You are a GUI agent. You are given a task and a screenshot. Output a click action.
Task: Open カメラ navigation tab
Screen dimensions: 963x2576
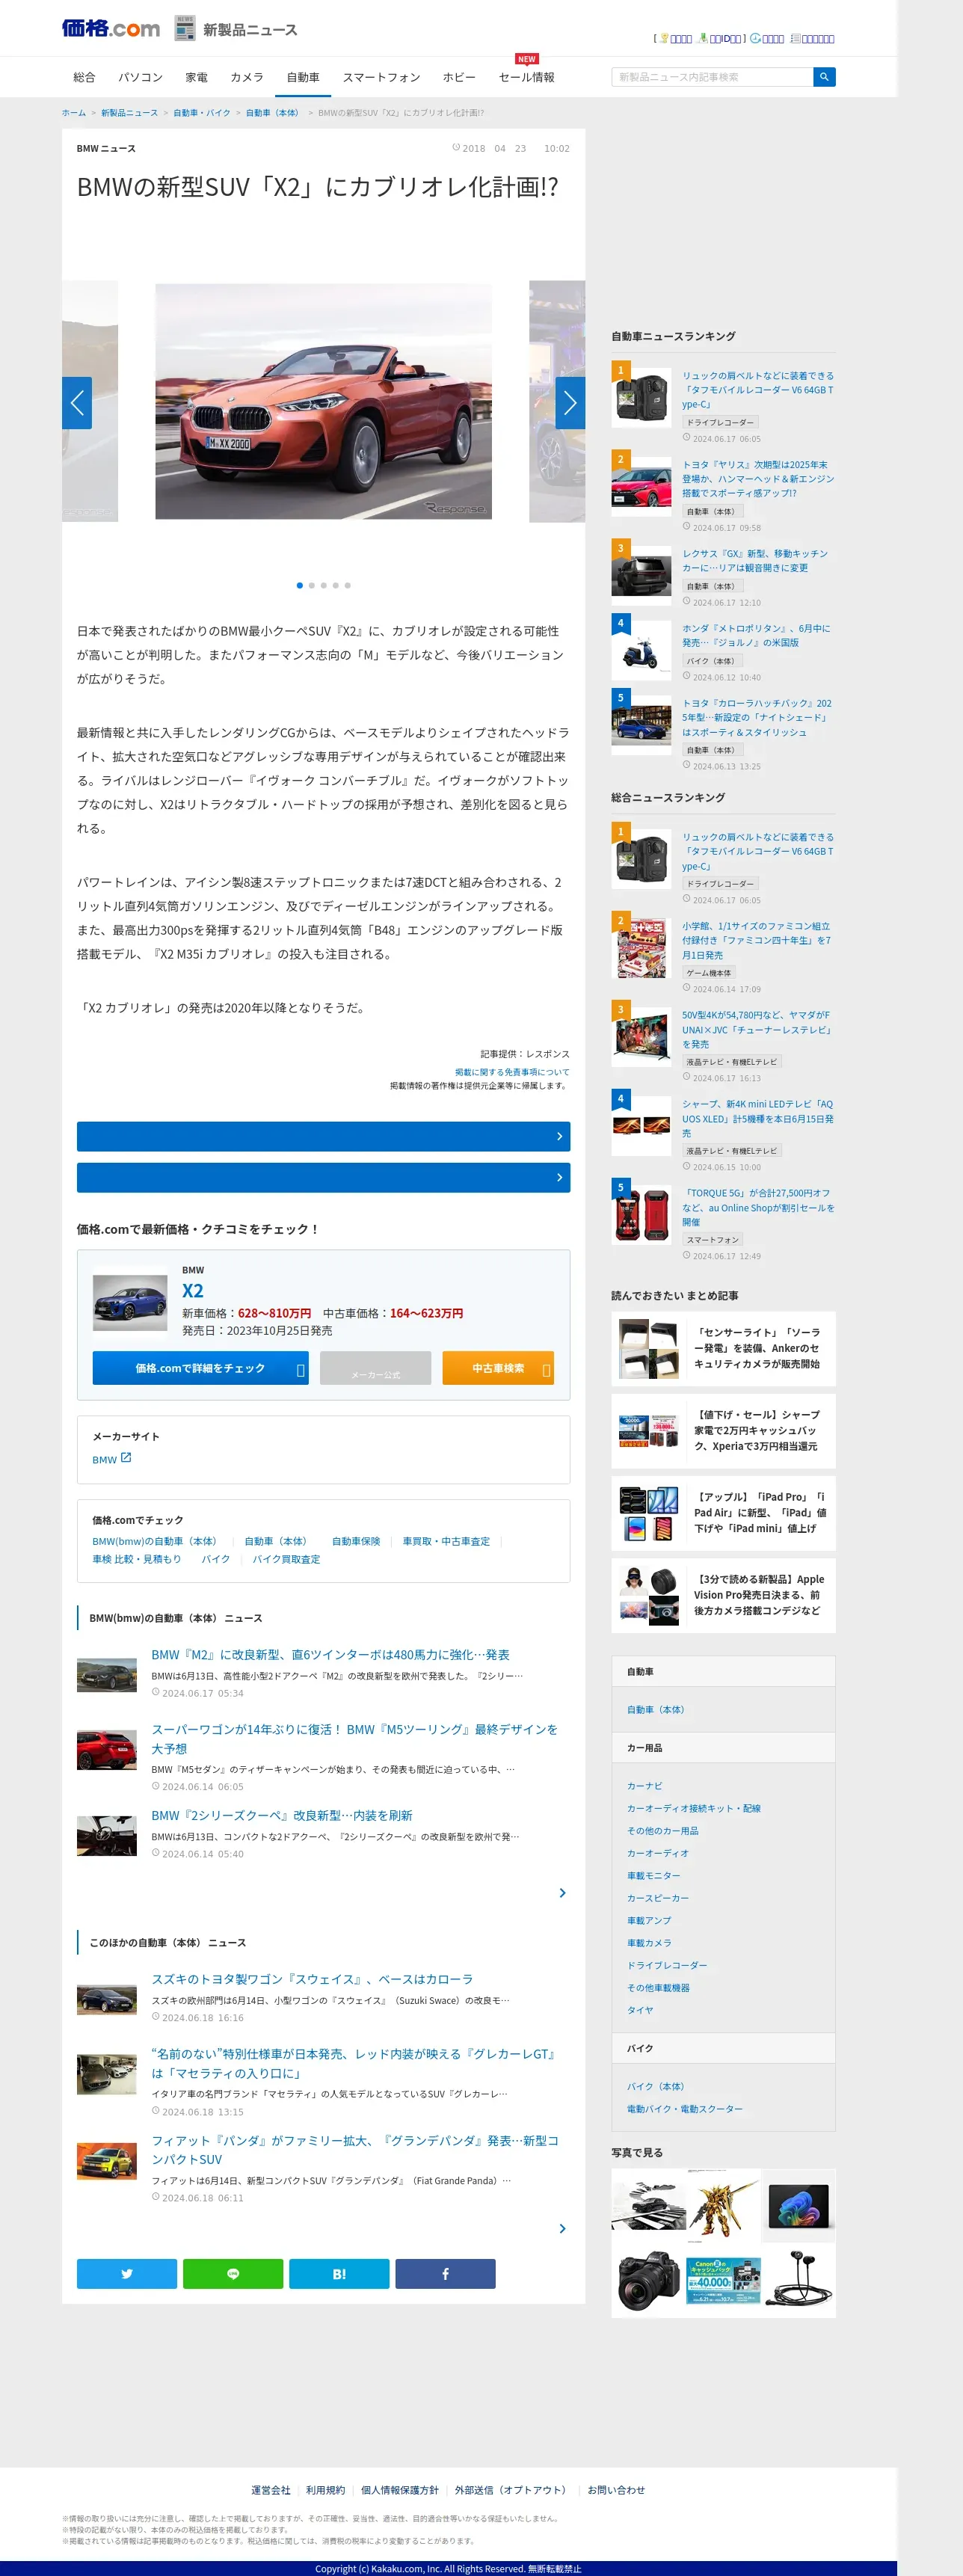(x=247, y=77)
